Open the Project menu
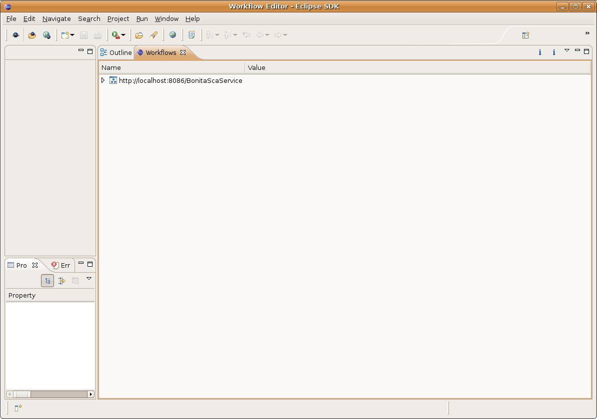 coord(118,18)
